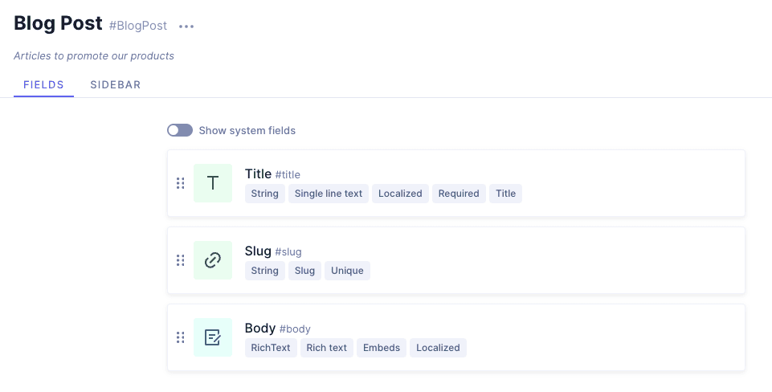The image size is (772, 392).
Task: Toggle Show system fields switch
Action: point(180,130)
